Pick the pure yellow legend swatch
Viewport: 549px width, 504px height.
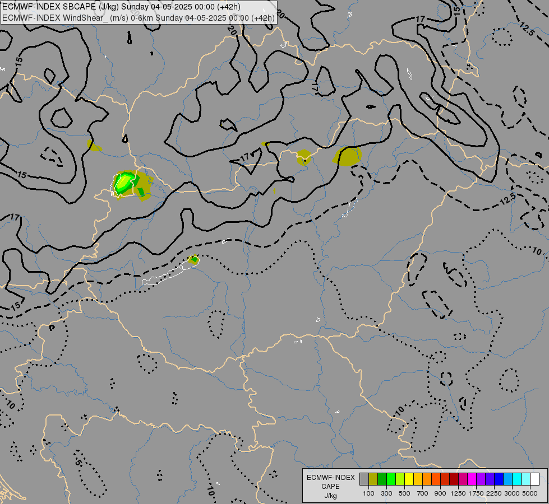click(x=409, y=479)
